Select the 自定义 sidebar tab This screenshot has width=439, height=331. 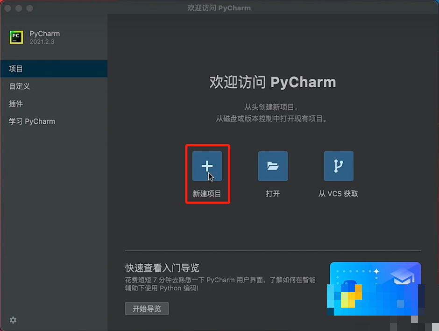click(54, 86)
